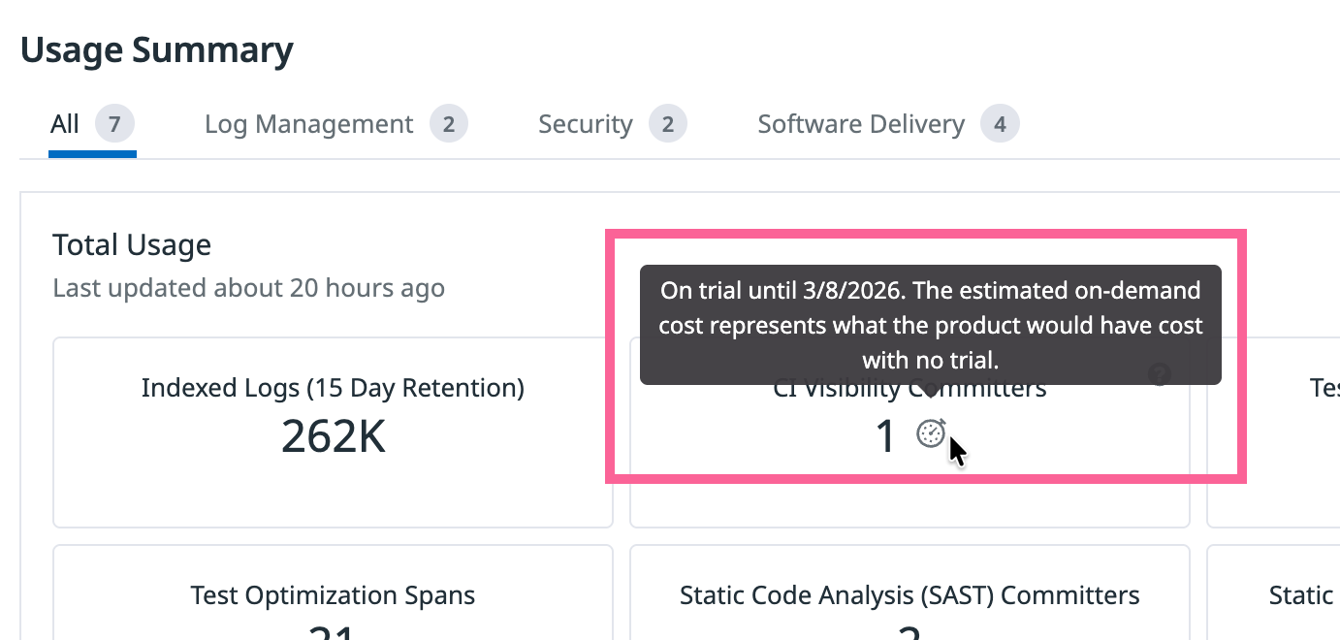Click the help question mark icon
The width and height of the screenshot is (1340, 640).
pos(1159,375)
